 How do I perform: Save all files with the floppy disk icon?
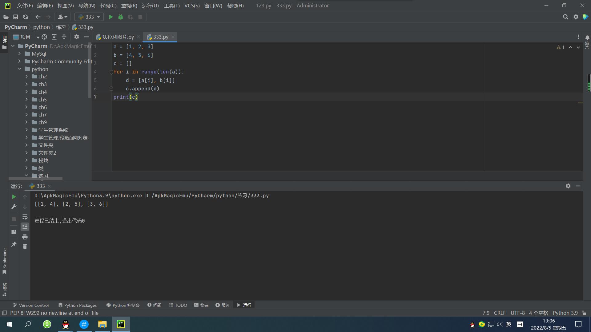coord(16,17)
